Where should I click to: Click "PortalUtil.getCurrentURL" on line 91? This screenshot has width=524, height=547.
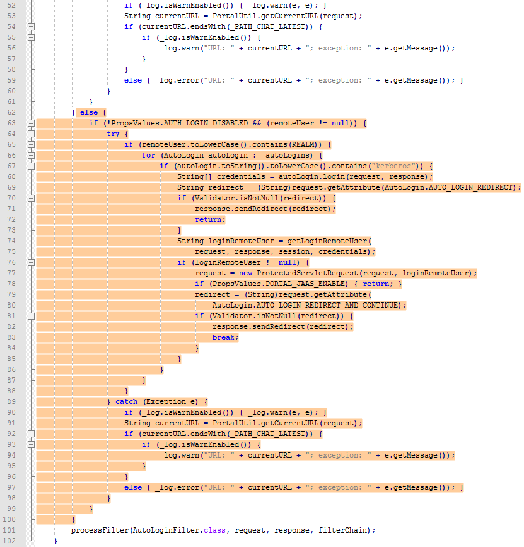265,423
